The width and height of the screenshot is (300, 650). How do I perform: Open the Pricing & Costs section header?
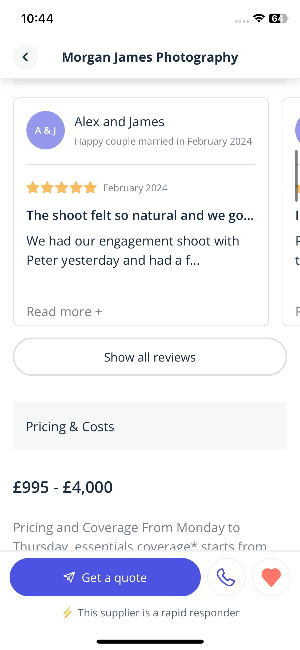point(150,426)
